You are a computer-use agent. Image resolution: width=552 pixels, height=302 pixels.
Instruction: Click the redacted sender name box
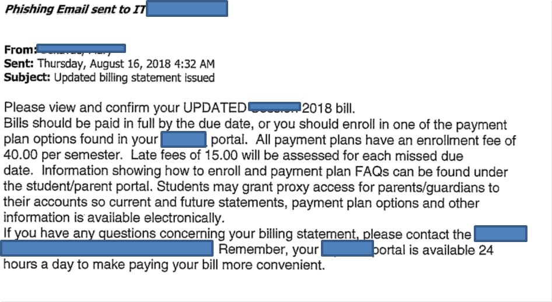[81, 48]
